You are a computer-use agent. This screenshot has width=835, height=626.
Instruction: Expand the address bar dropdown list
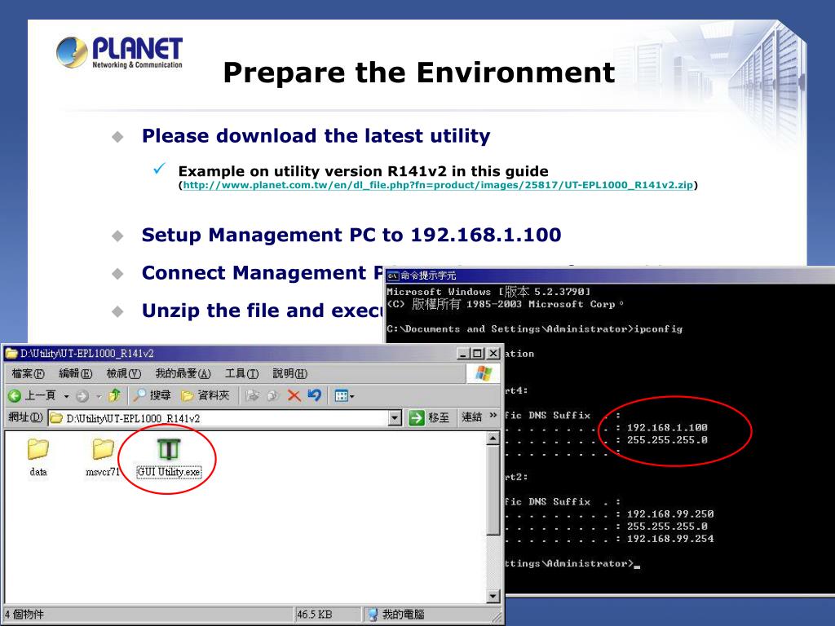tap(395, 418)
